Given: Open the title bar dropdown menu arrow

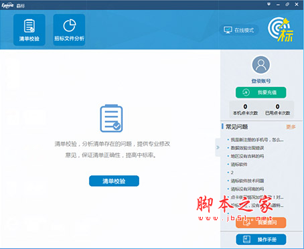Looking at the screenshot, I should 269,4.
